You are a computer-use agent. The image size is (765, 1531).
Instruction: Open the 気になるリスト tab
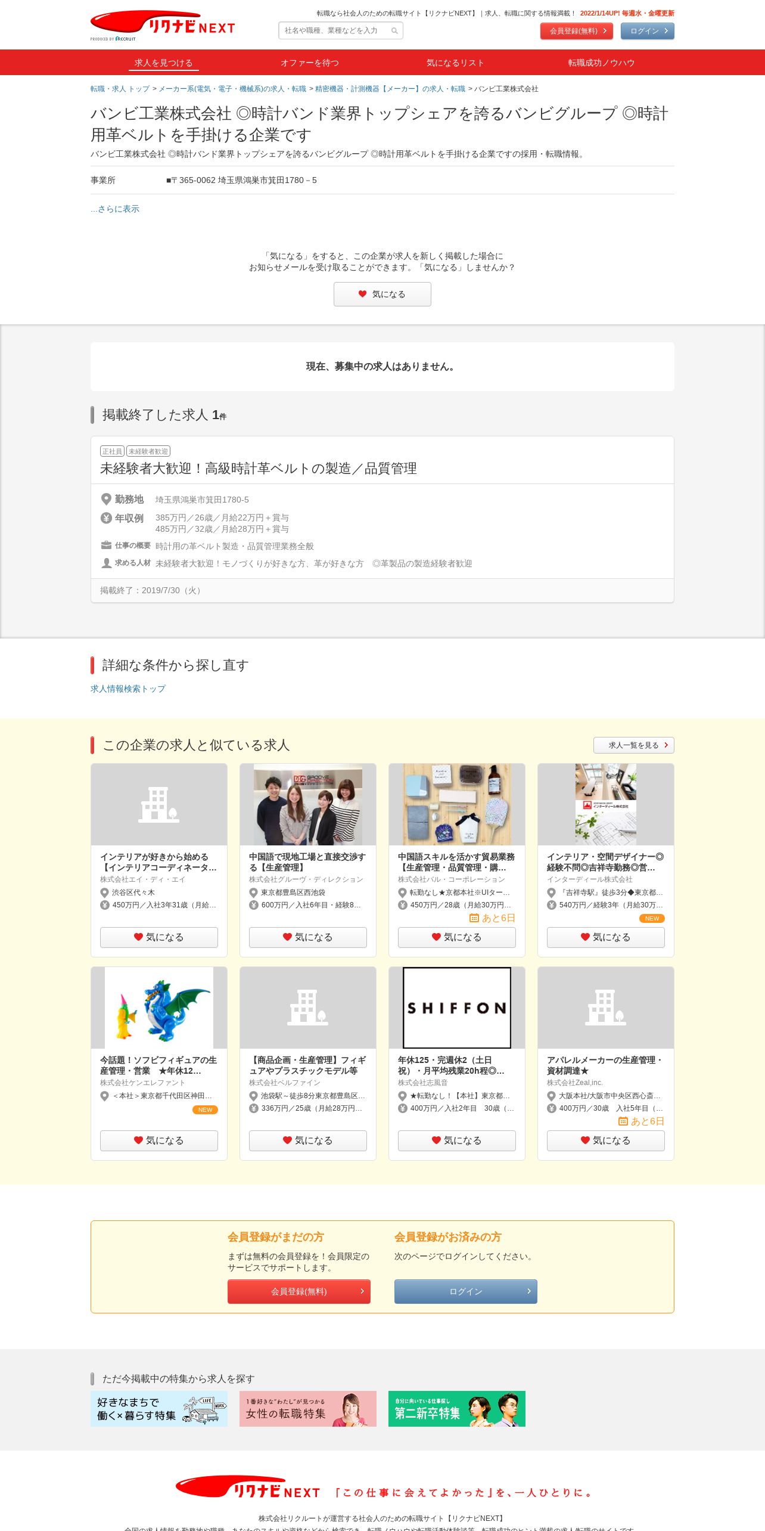pyautogui.click(x=455, y=63)
